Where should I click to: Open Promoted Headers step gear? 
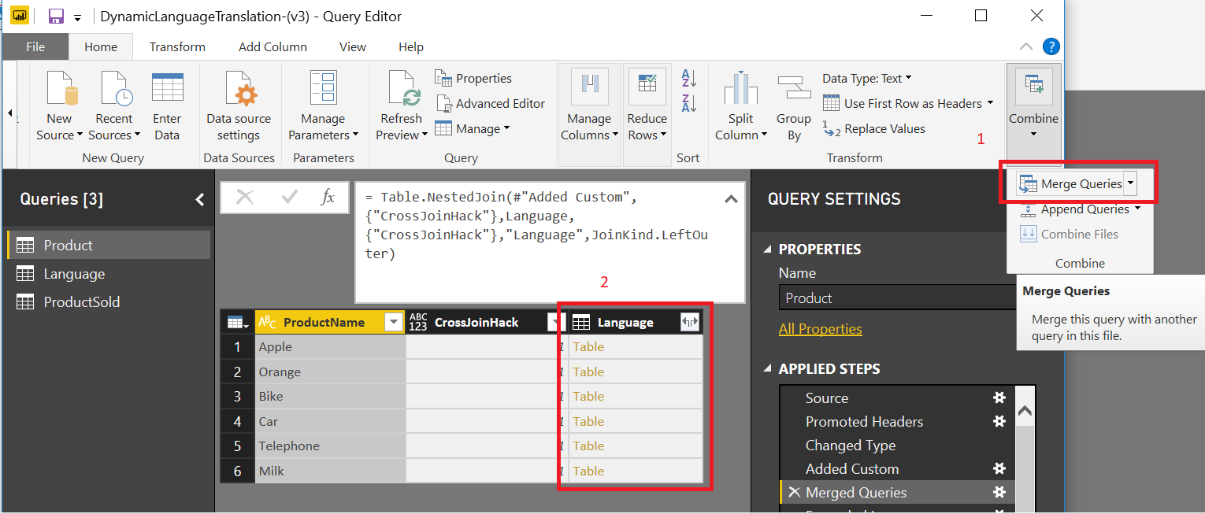tap(999, 421)
